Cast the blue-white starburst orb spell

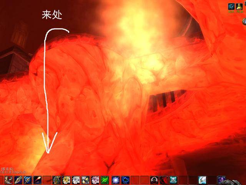[x=116, y=180]
